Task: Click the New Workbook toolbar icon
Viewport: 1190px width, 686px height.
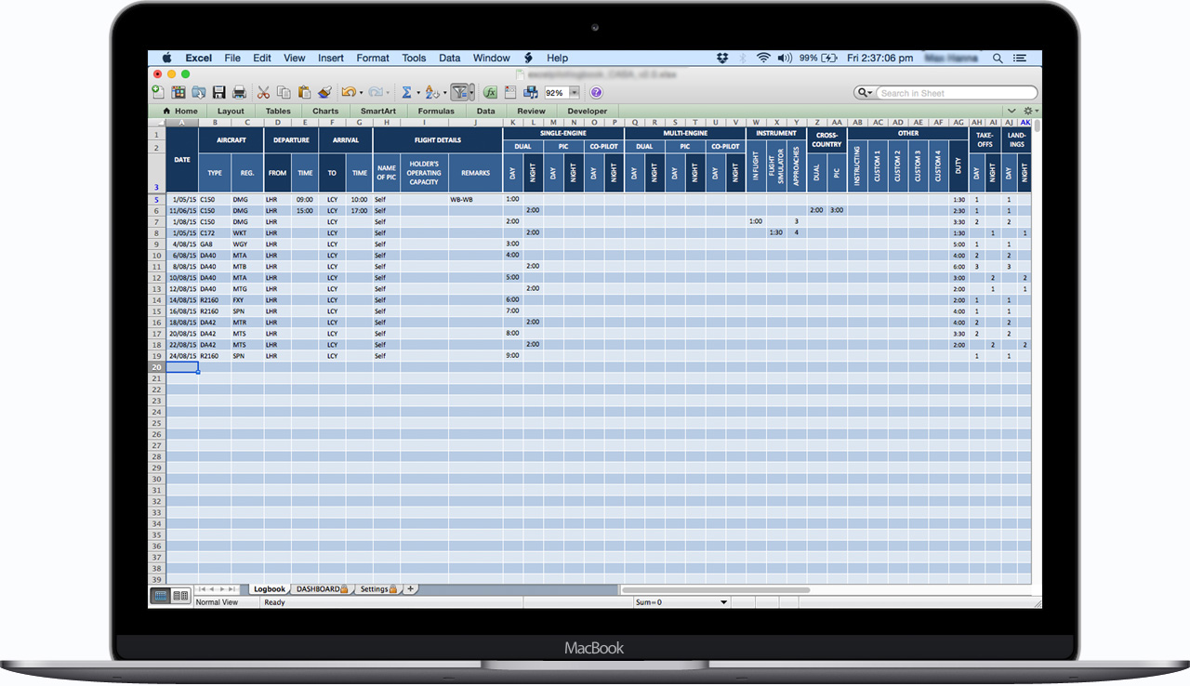Action: pyautogui.click(x=157, y=92)
